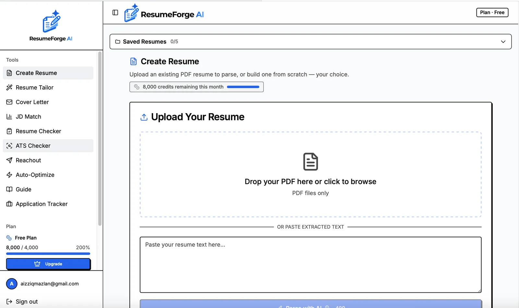Screen dimensions: 519x308
Task: Open Resume Checker tool
Action: point(48,131)
